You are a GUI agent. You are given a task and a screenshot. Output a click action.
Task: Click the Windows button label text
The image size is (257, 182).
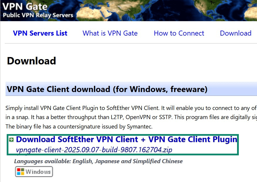click(38, 172)
